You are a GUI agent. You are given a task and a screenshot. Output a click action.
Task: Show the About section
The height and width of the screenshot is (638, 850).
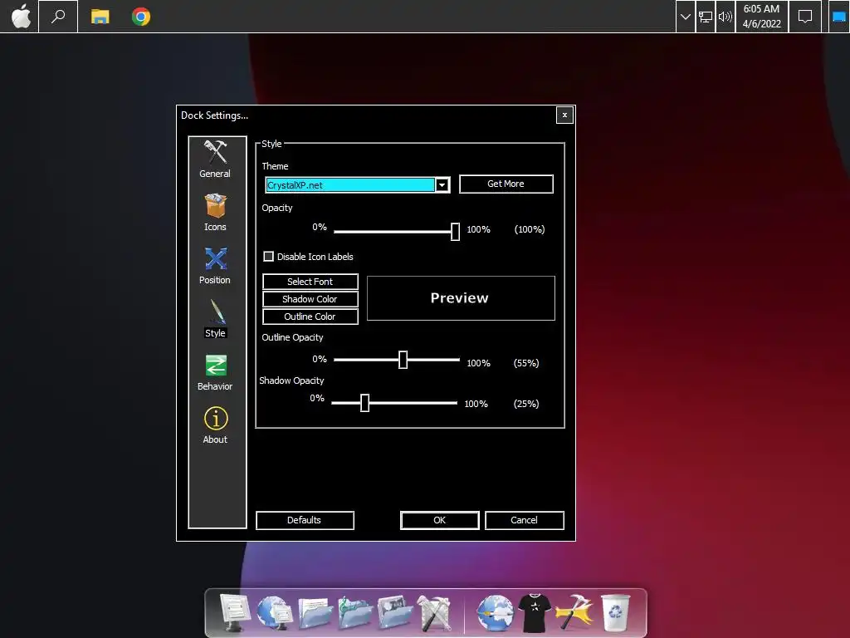[215, 425]
